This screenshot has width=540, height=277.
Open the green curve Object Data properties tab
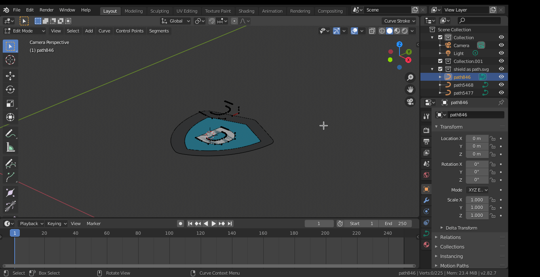[426, 233]
